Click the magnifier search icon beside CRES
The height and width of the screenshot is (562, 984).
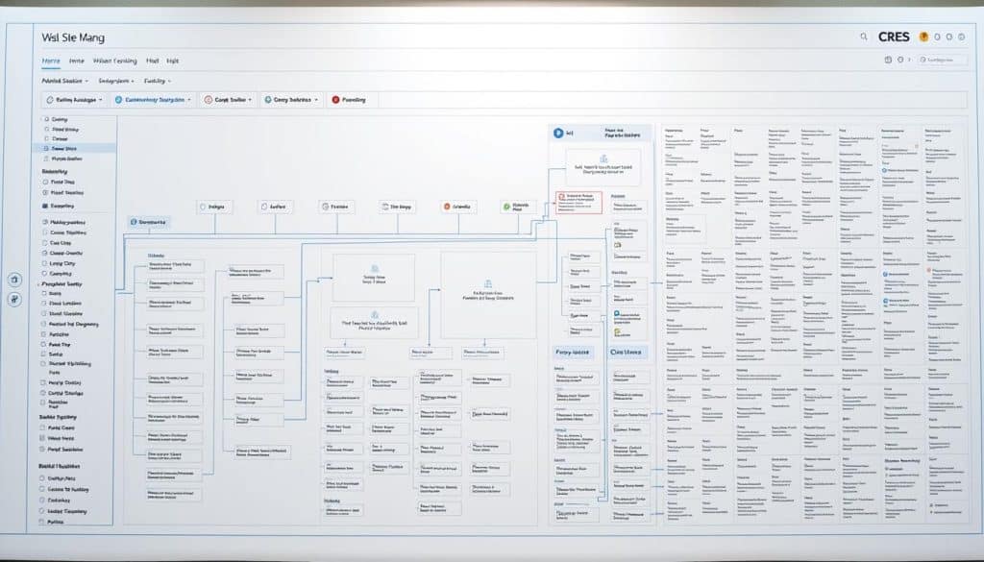click(864, 37)
